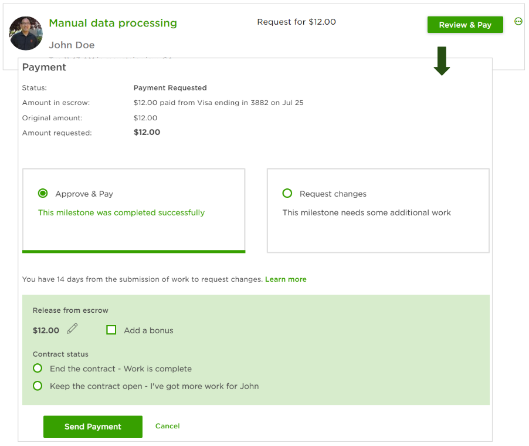The height and width of the screenshot is (446, 529).
Task: Select the Approve & Pay radio button
Action: pos(43,194)
